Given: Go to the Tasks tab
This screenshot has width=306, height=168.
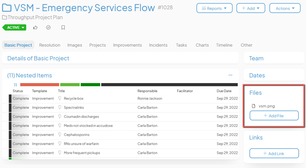Looking at the screenshot, I should pyautogui.click(x=181, y=45).
